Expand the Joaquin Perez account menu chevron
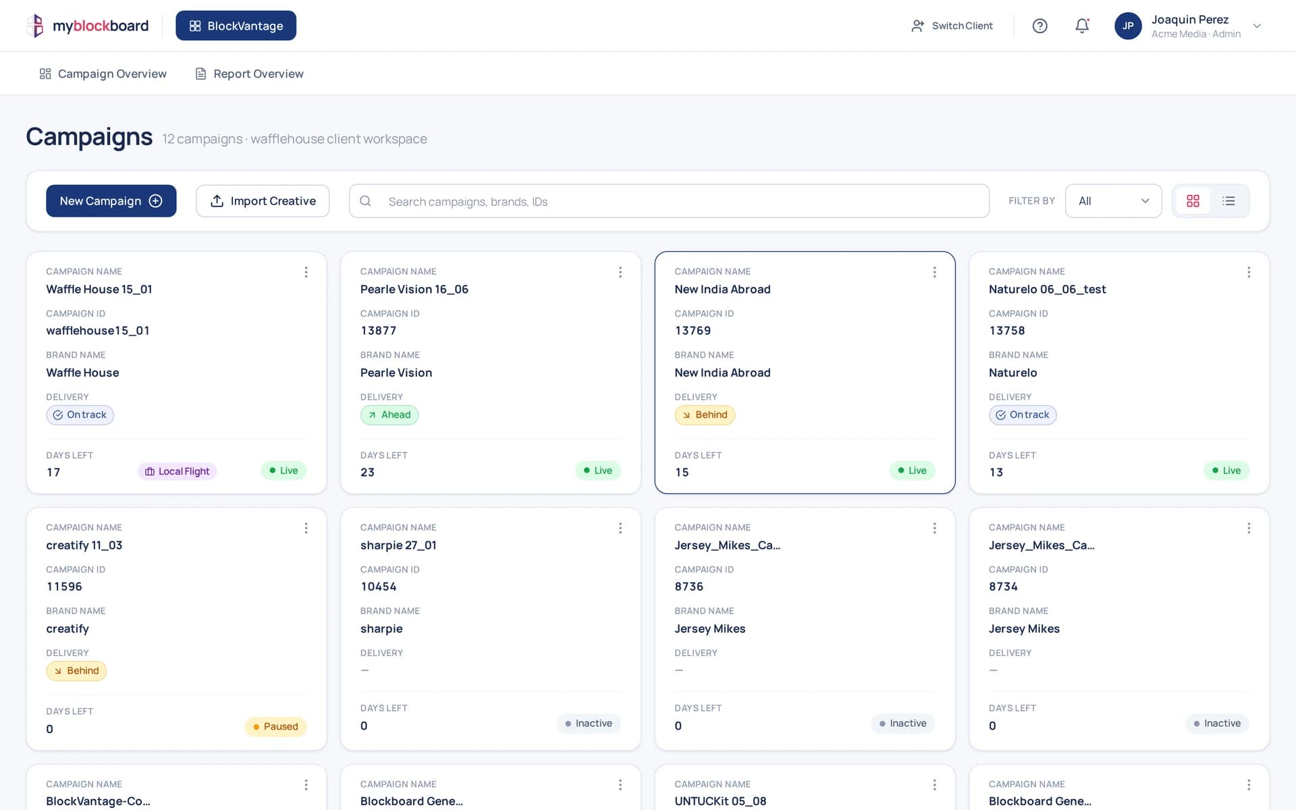 [x=1257, y=26]
